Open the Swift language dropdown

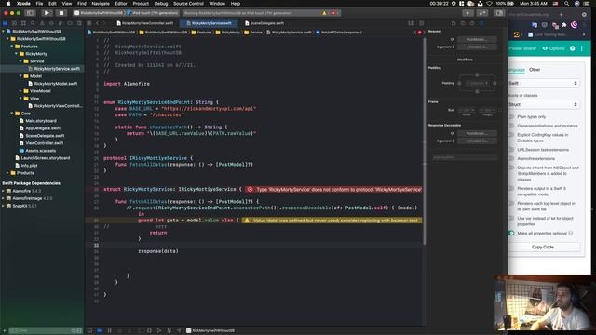[x=544, y=83]
